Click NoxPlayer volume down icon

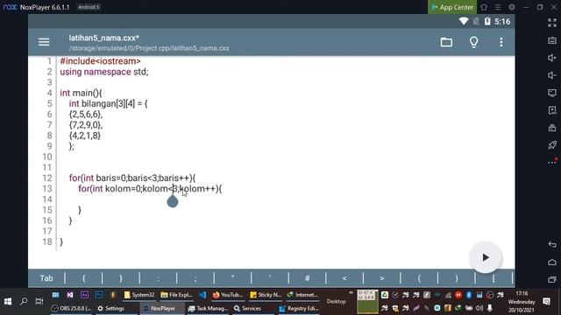click(552, 75)
